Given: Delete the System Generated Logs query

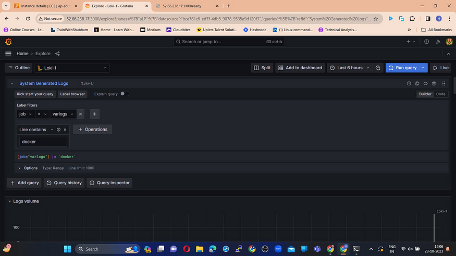Looking at the screenshot, I should pos(434,83).
